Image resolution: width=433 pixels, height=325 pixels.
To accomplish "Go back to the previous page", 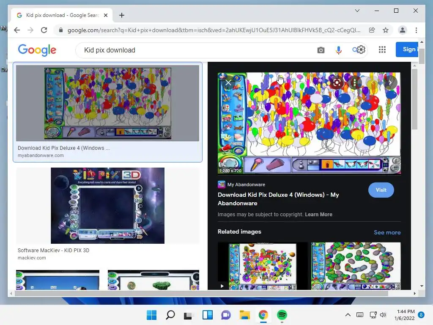I will (17, 30).
